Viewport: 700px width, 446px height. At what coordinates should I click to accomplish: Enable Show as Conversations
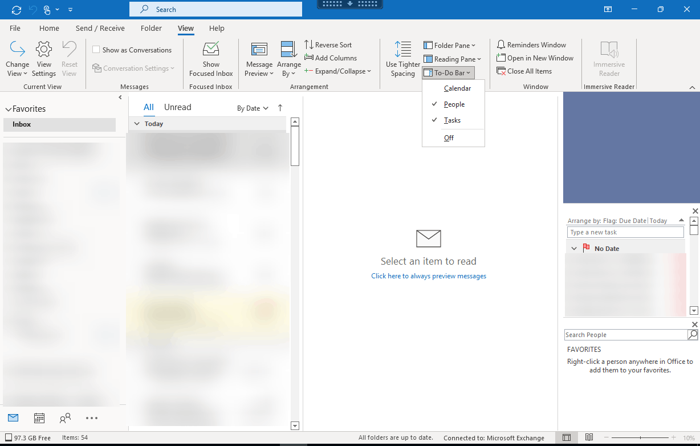[x=96, y=50]
